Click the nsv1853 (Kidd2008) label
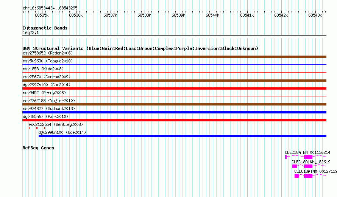337x197 pixels. [43, 69]
